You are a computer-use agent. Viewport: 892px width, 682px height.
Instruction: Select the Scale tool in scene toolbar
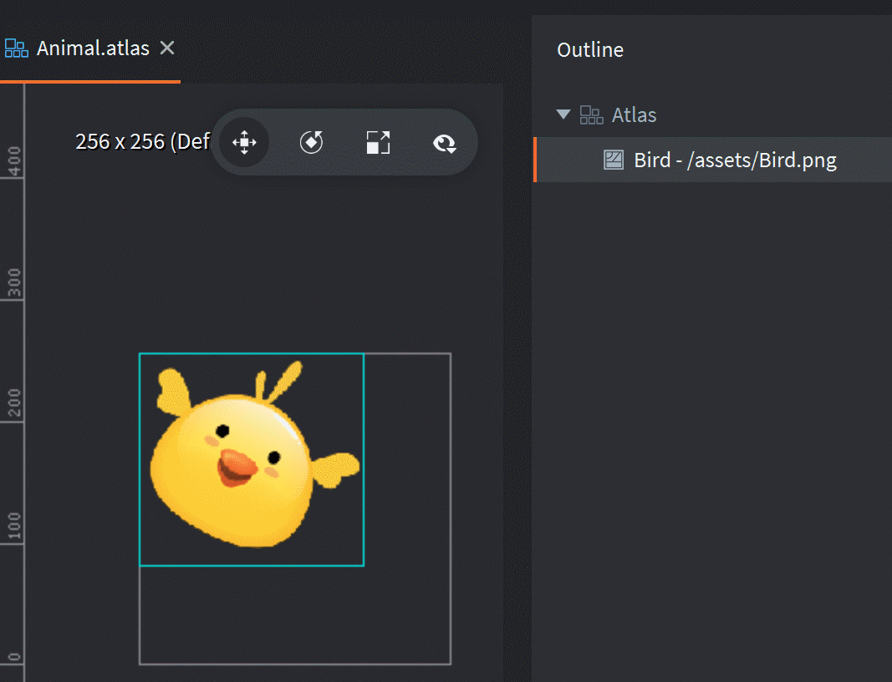point(378,143)
